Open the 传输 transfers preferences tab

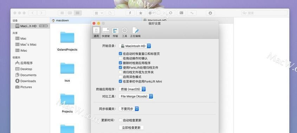click(115, 32)
